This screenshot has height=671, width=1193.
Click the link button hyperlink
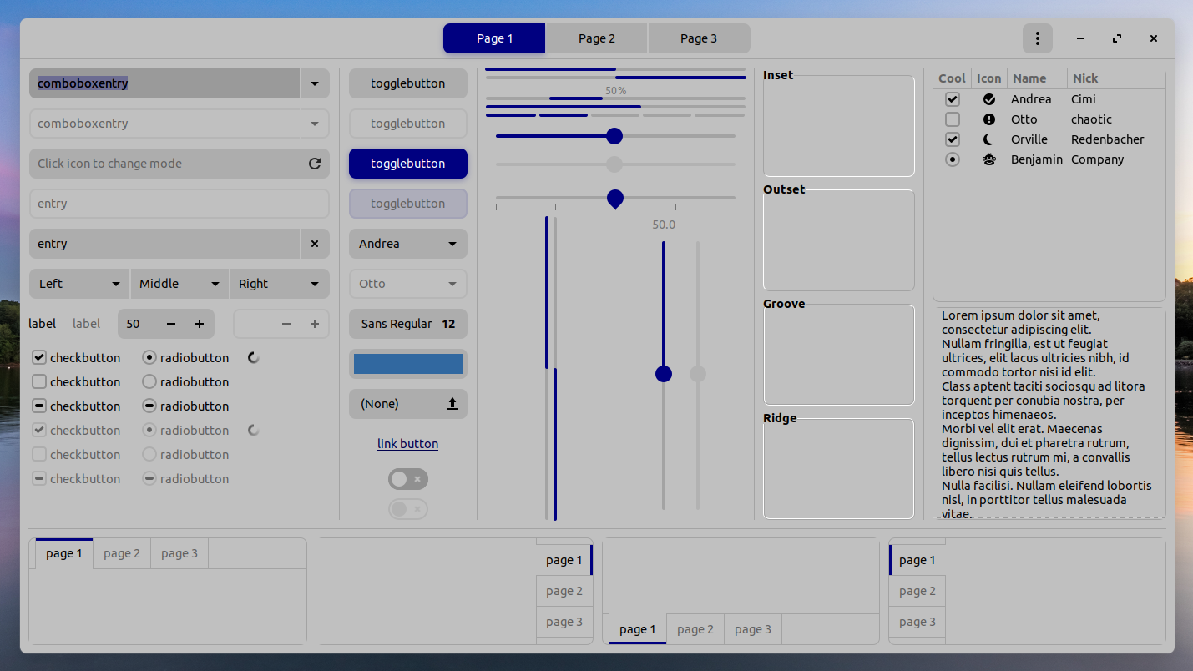(x=407, y=443)
